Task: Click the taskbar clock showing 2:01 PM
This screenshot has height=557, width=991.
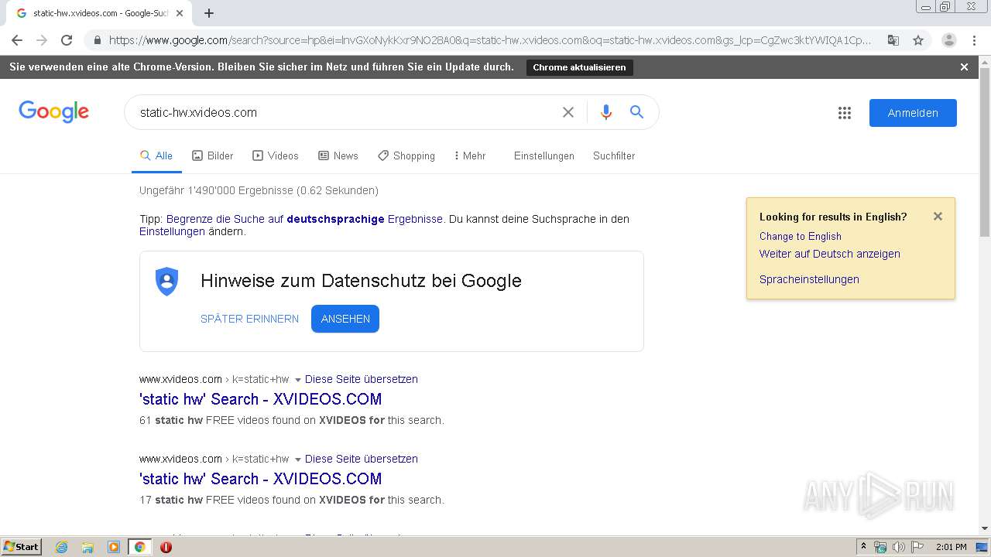Action: (x=951, y=547)
